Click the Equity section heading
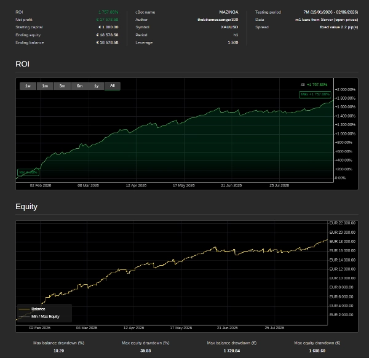369x358 pixels. (26, 207)
